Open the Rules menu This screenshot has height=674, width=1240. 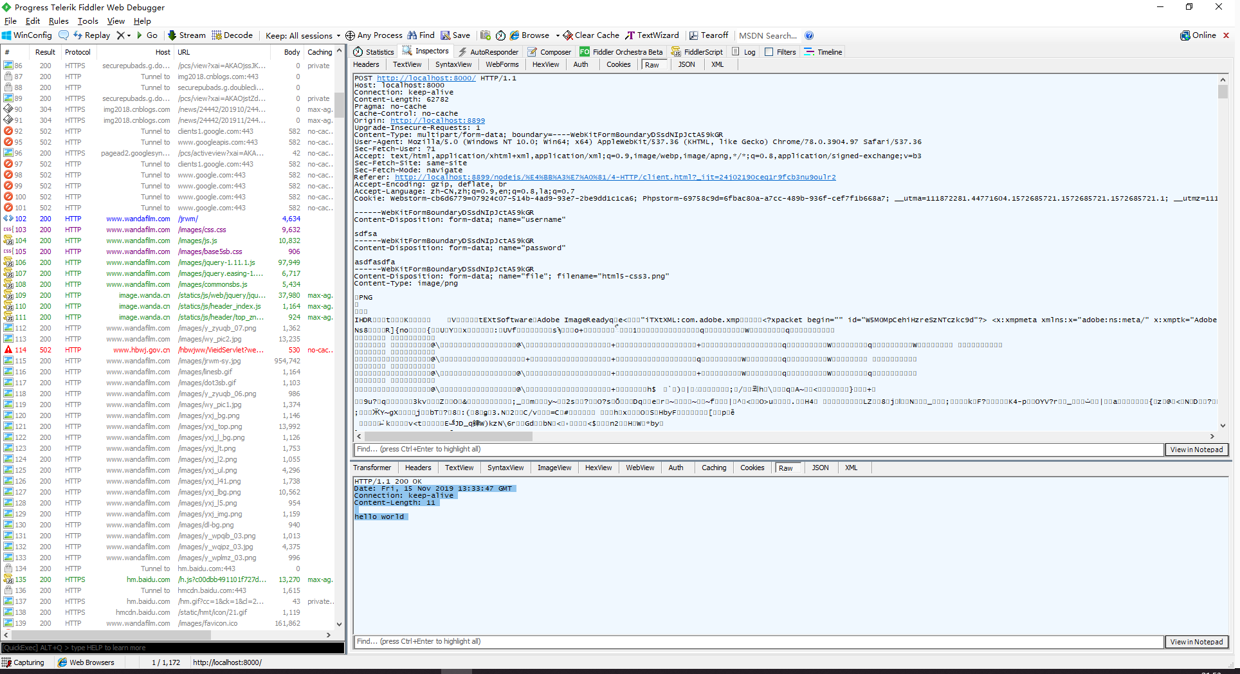click(x=59, y=21)
